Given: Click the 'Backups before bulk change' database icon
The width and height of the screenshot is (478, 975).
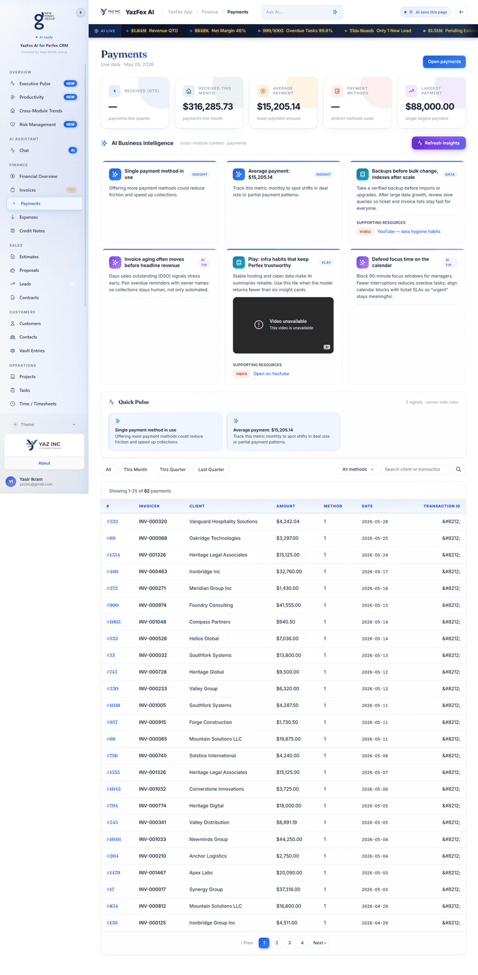Looking at the screenshot, I should pyautogui.click(x=362, y=174).
